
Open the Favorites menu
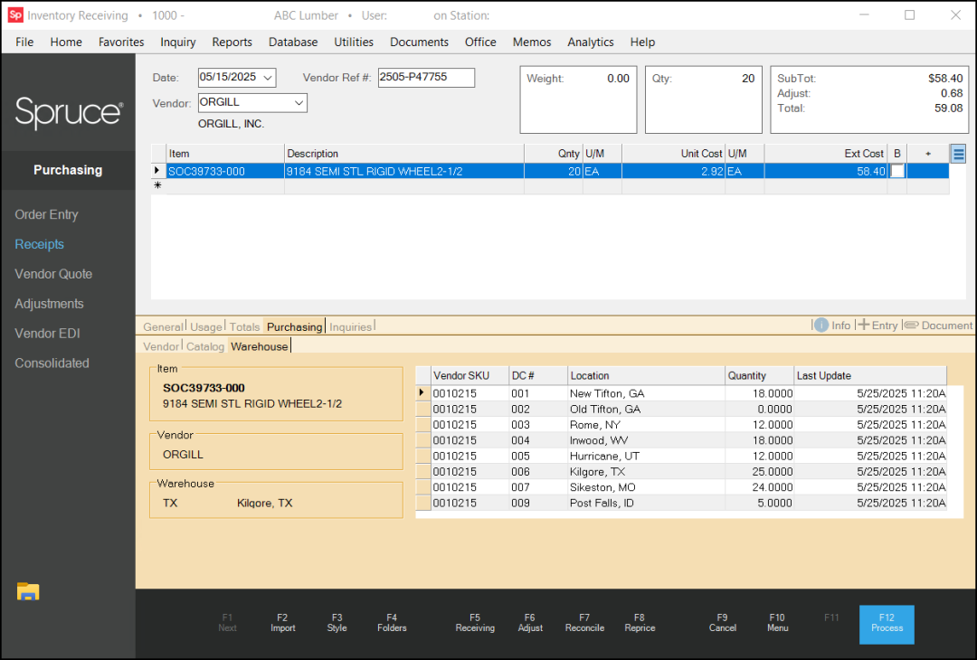coord(121,42)
